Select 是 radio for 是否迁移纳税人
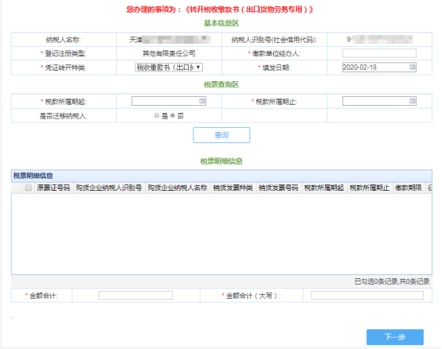Screen dimensions: 442x349 (156, 116)
